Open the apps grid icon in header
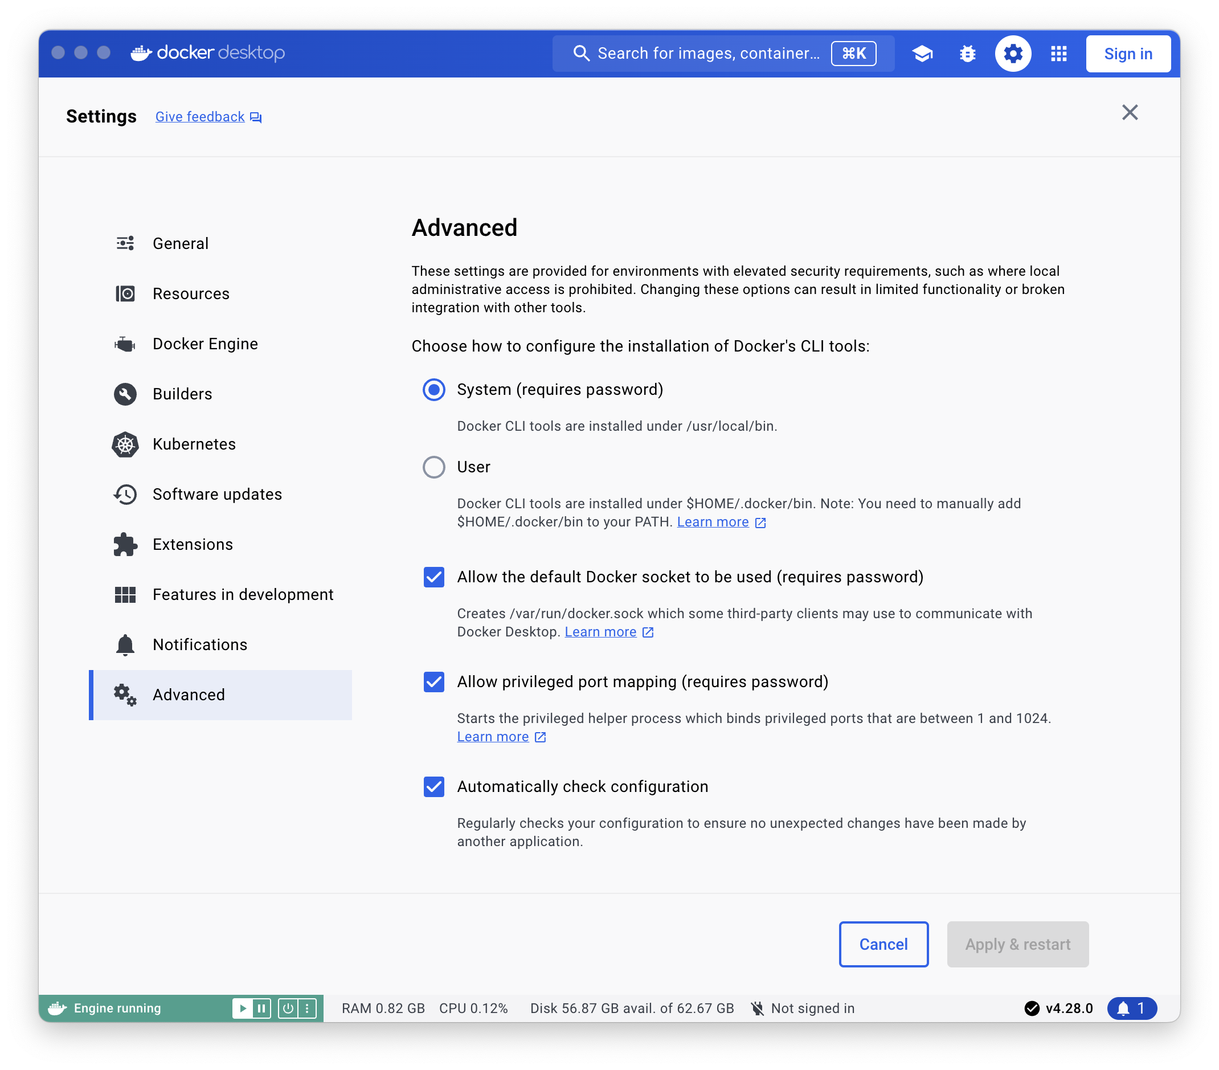This screenshot has height=1070, width=1219. pos(1058,54)
